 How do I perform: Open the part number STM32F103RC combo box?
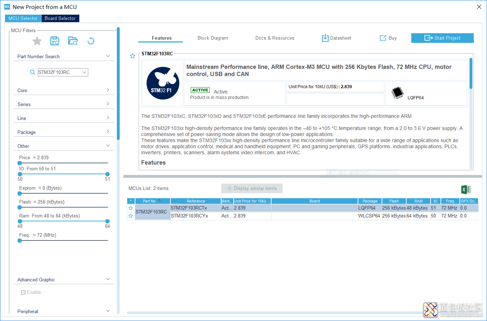[63, 72]
